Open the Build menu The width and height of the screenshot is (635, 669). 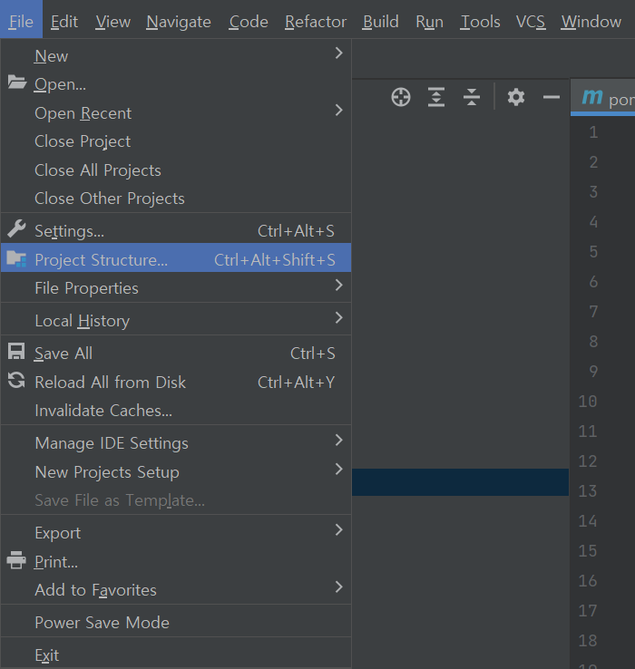(x=380, y=22)
